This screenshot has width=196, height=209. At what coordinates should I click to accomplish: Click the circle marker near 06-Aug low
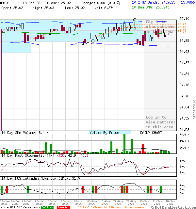click(x=93, y=41)
